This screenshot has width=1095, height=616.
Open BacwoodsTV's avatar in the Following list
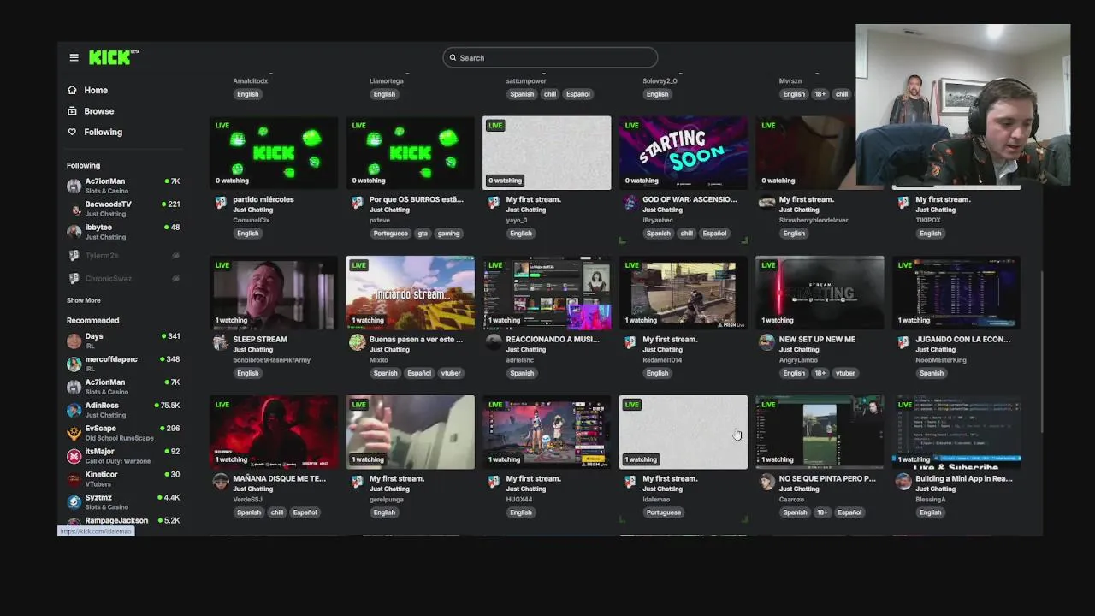click(x=74, y=209)
